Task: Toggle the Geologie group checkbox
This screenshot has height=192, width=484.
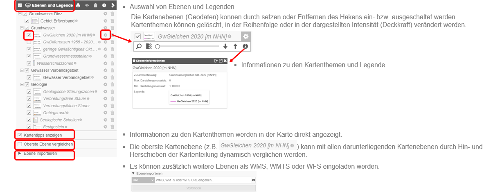Action: 27,84
